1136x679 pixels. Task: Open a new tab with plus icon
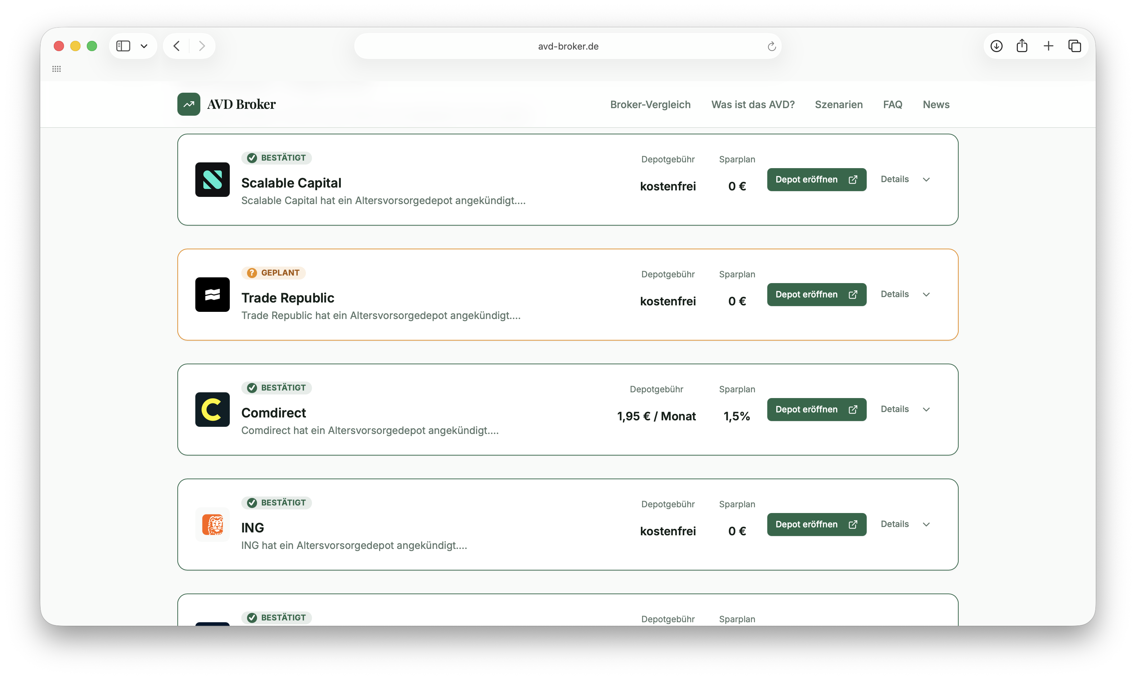1048,46
